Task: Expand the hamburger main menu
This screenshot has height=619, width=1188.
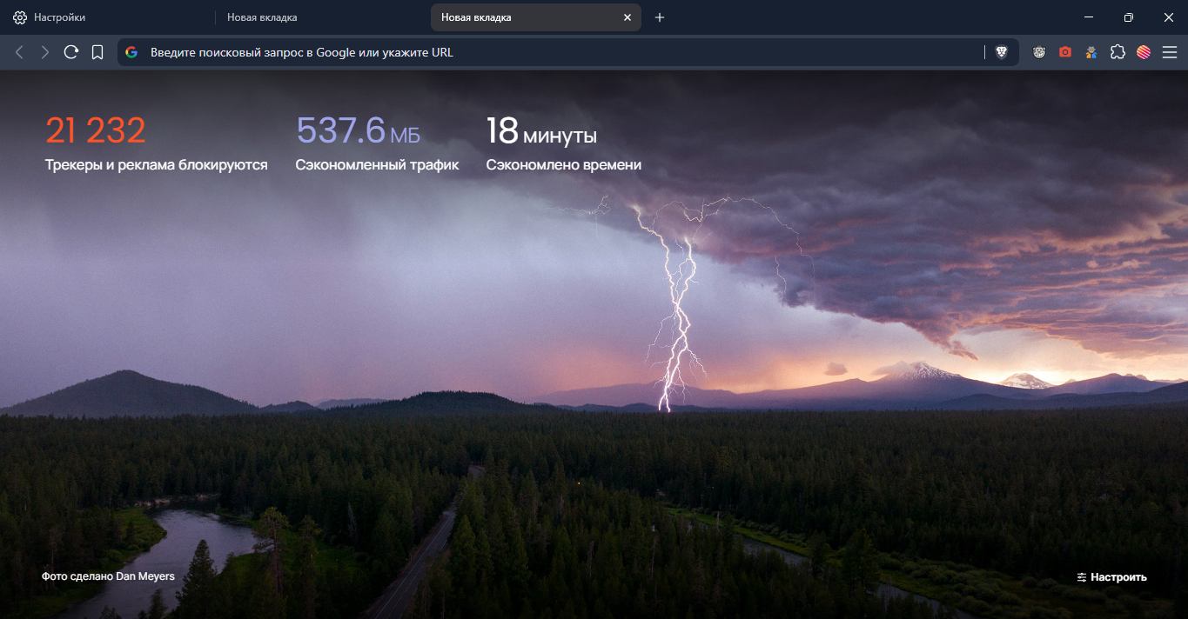Action: click(x=1169, y=52)
